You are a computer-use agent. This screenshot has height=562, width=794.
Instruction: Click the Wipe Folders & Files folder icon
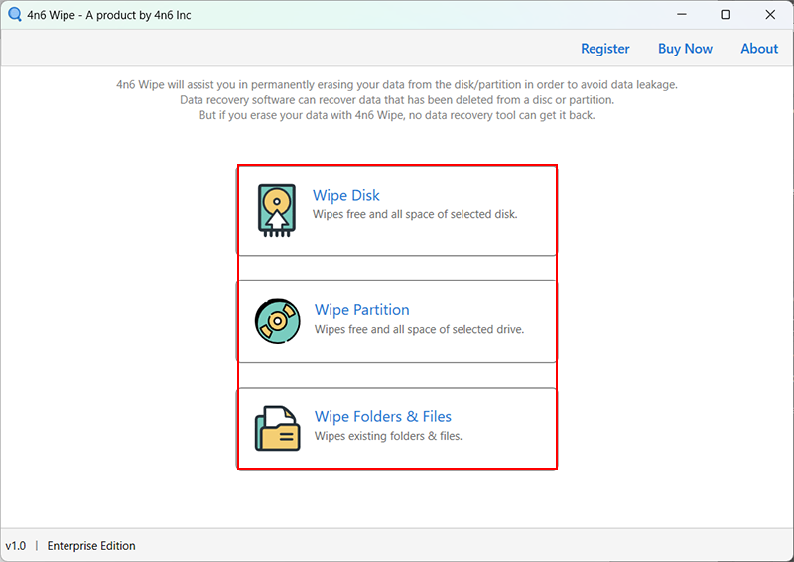[x=277, y=428]
